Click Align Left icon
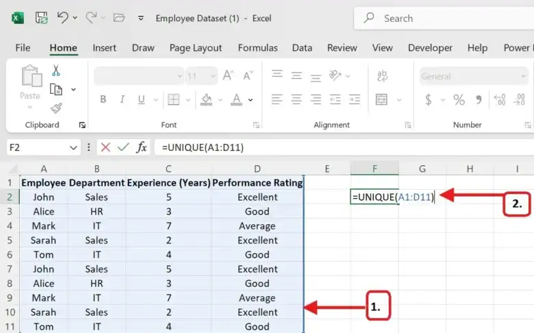The width and height of the screenshot is (534, 333). click(277, 99)
